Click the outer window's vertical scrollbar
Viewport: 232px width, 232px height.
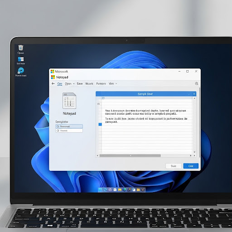coord(200,122)
